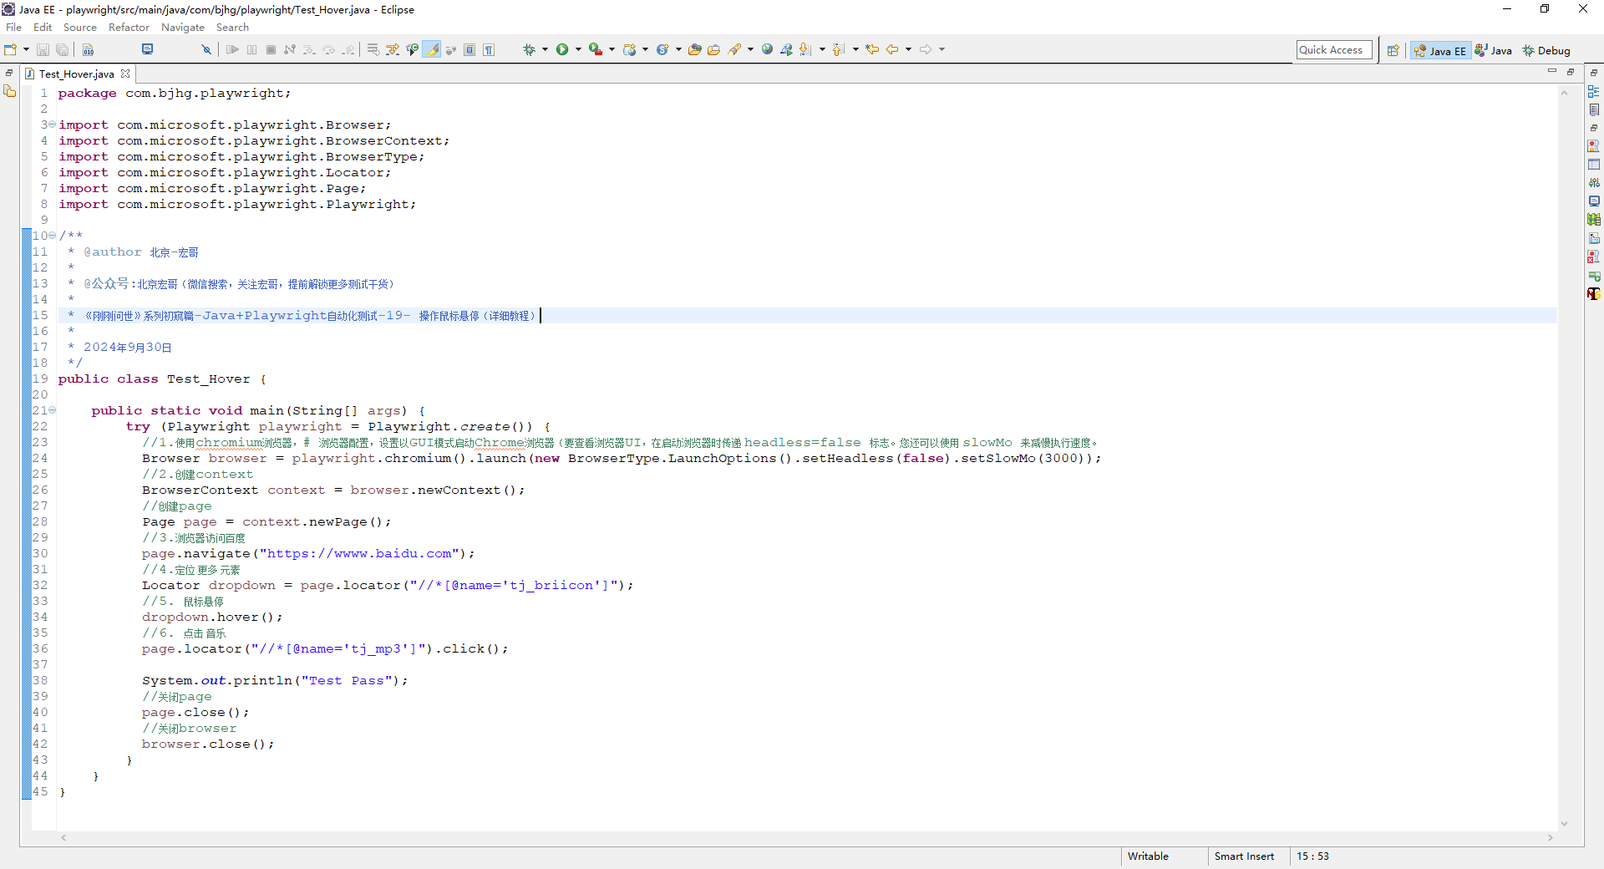This screenshot has width=1604, height=869.
Task: Toggle Block Selection Mode button
Action: (470, 50)
